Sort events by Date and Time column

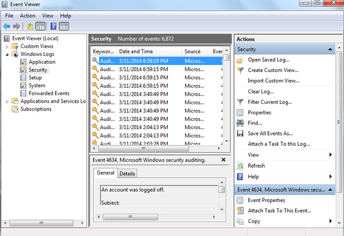click(x=136, y=51)
